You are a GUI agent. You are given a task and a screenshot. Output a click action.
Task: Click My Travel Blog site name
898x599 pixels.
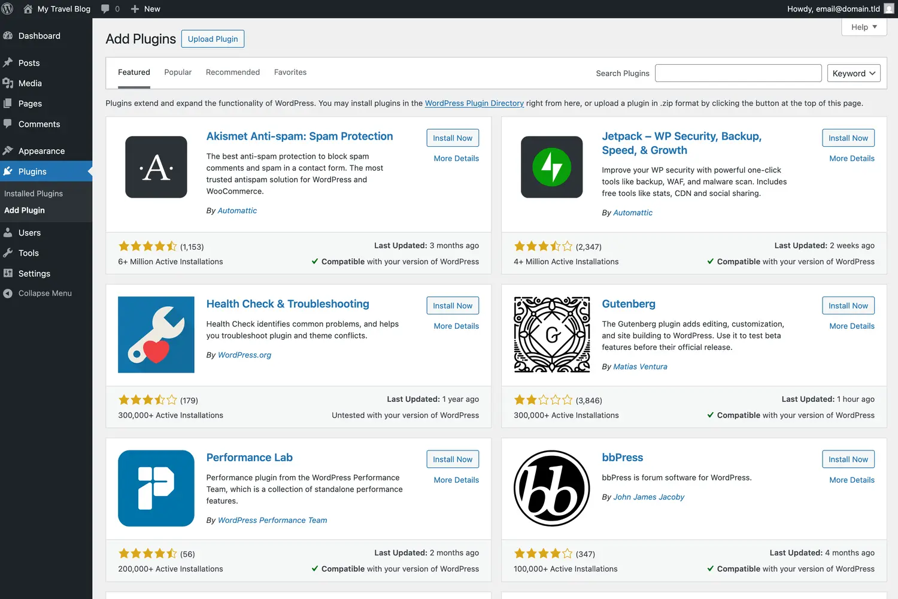click(x=64, y=9)
